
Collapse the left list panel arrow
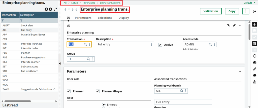(x=60, y=63)
